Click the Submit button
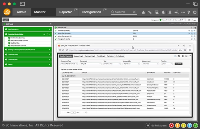 pos(178,64)
